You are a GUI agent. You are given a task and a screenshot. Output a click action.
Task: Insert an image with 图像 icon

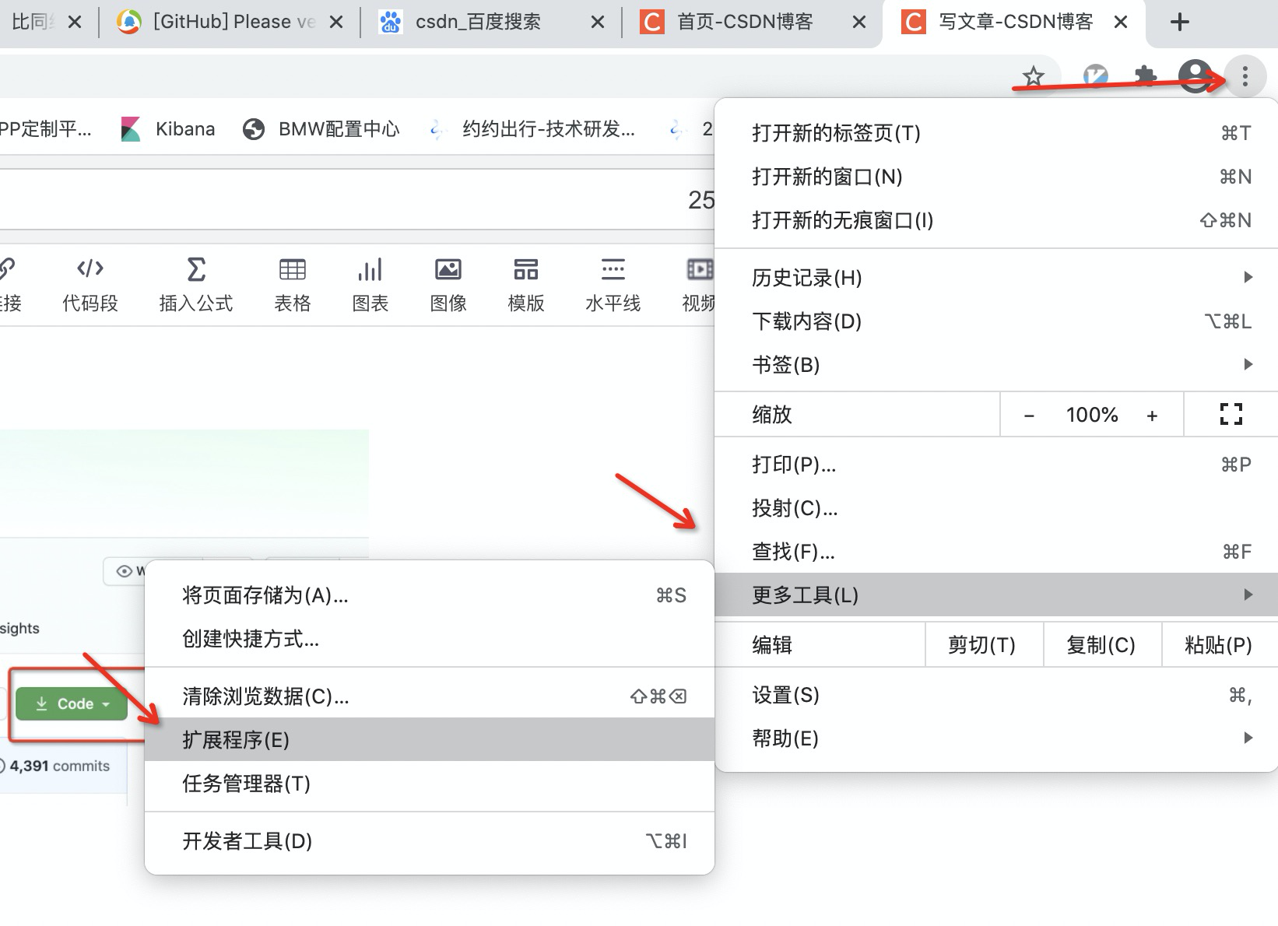pos(448,284)
